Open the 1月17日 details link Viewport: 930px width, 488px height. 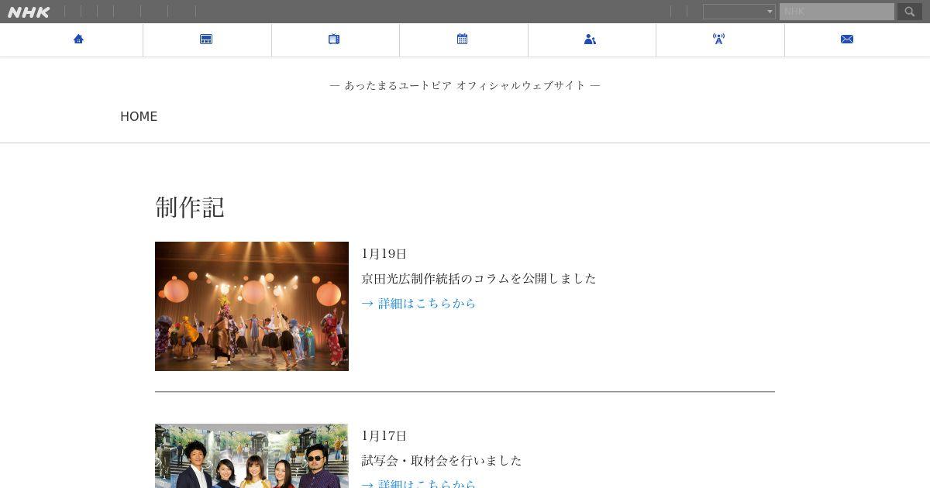click(418, 484)
